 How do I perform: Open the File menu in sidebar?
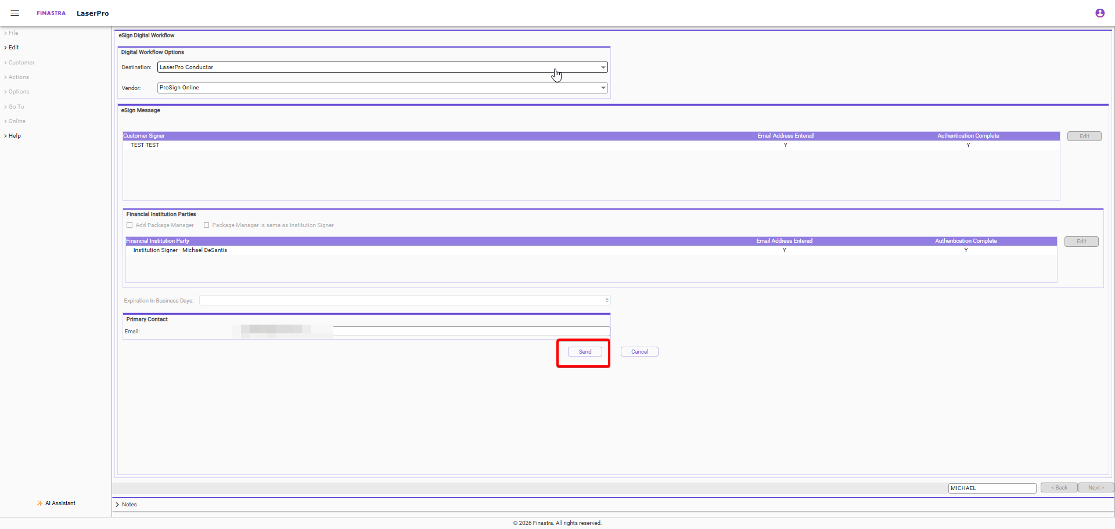(13, 33)
